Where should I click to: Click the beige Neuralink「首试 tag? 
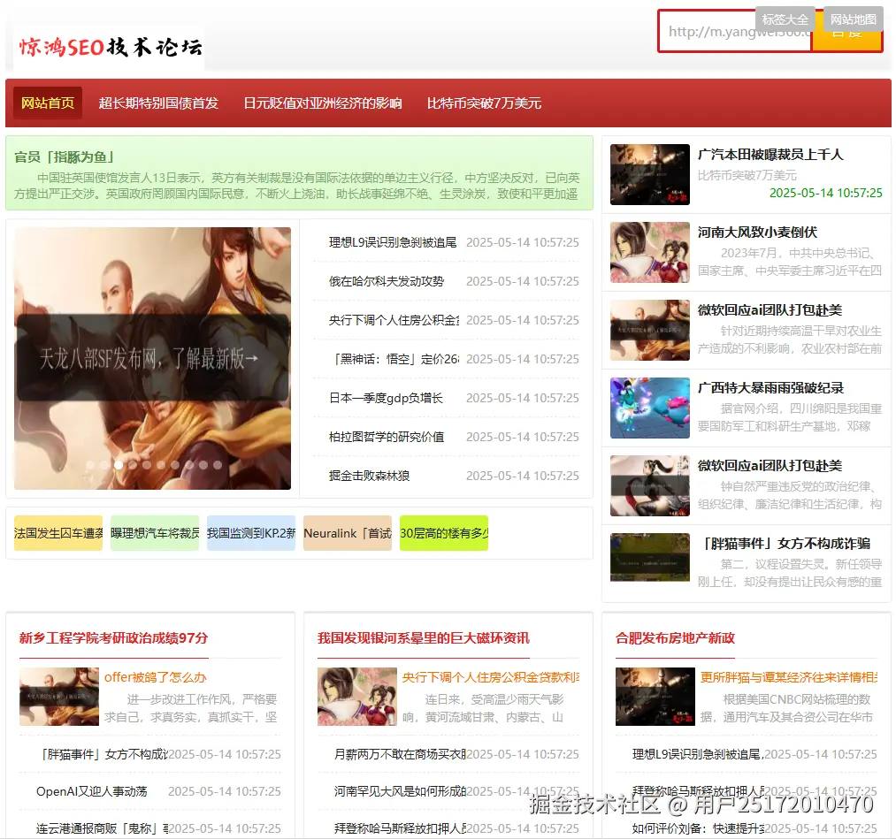point(348,533)
